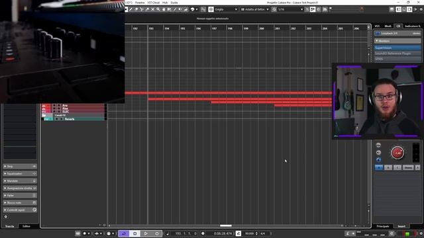Open the window layout setup icon
Image resolution: width=424 pixels, height=238 pixels.
click(x=392, y=9)
